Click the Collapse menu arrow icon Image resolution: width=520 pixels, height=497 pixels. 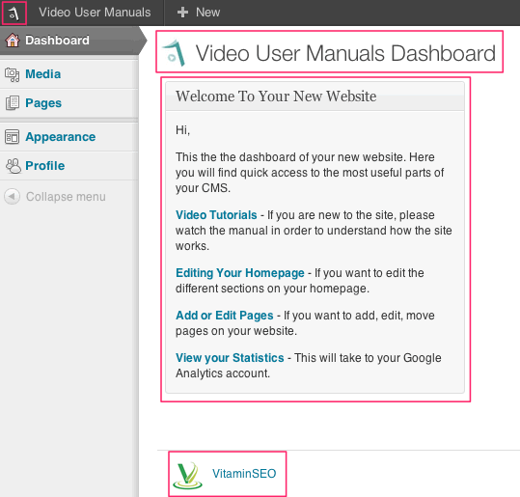click(12, 197)
